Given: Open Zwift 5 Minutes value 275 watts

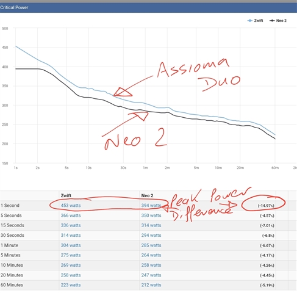Looking at the screenshot, I should point(71,255).
